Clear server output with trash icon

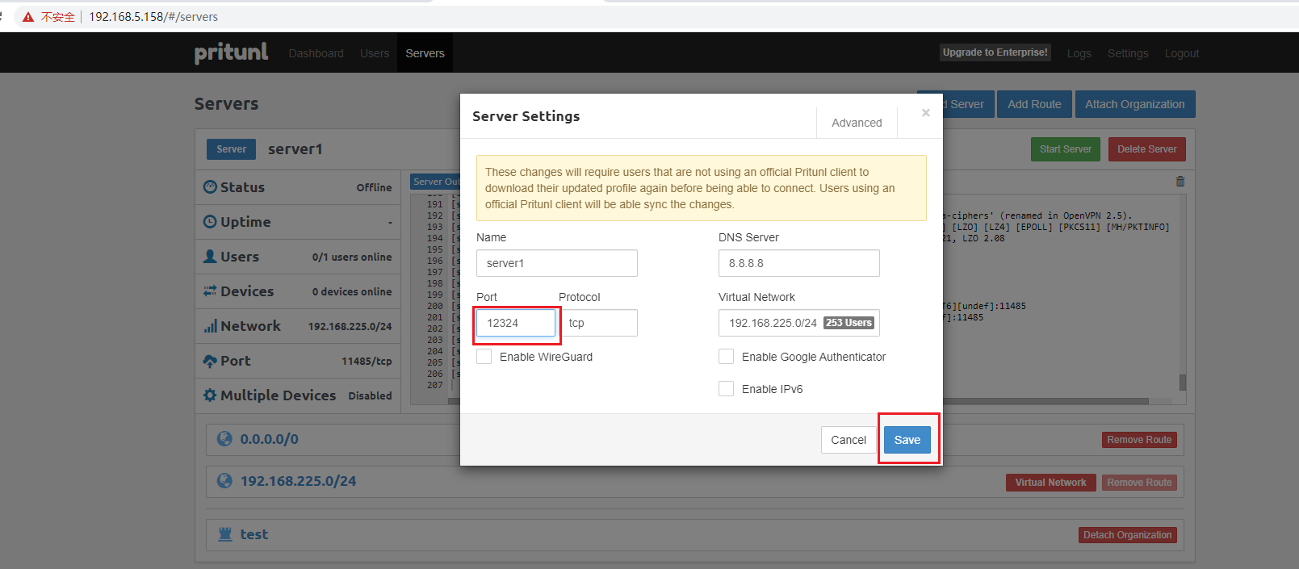click(1180, 182)
